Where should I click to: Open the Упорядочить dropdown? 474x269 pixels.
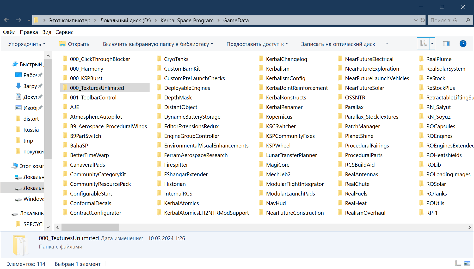click(x=27, y=44)
